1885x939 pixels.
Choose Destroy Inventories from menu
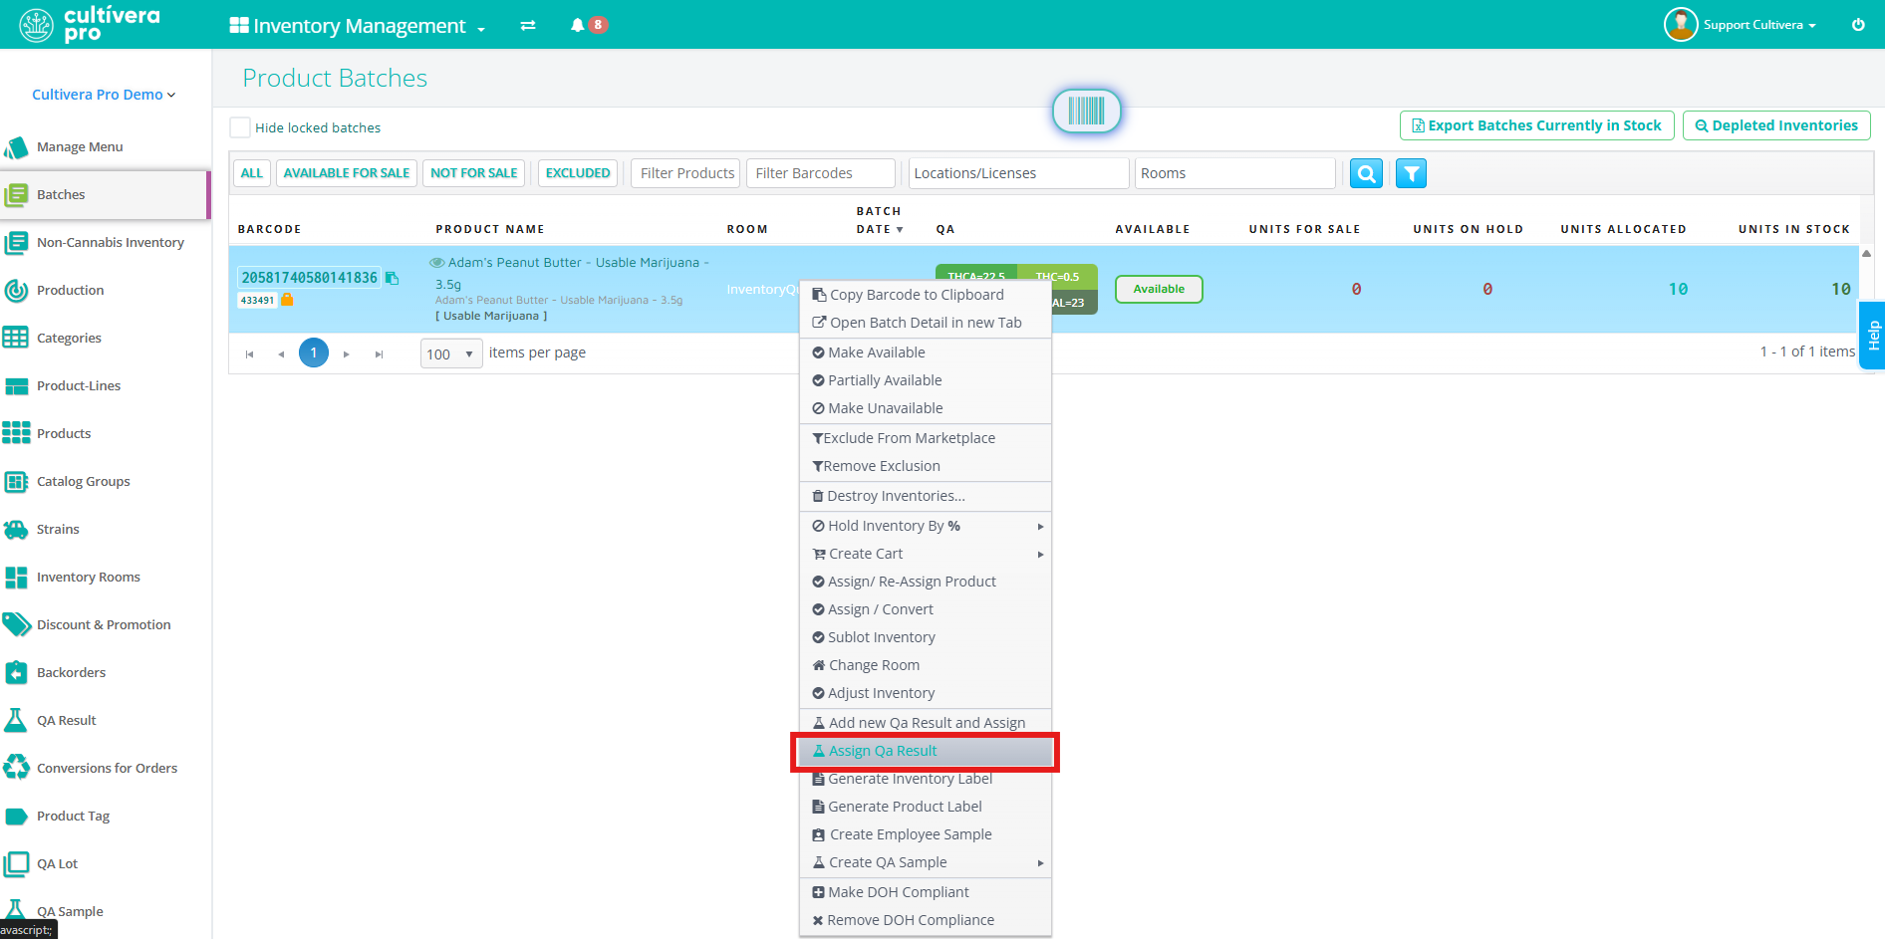coord(926,496)
